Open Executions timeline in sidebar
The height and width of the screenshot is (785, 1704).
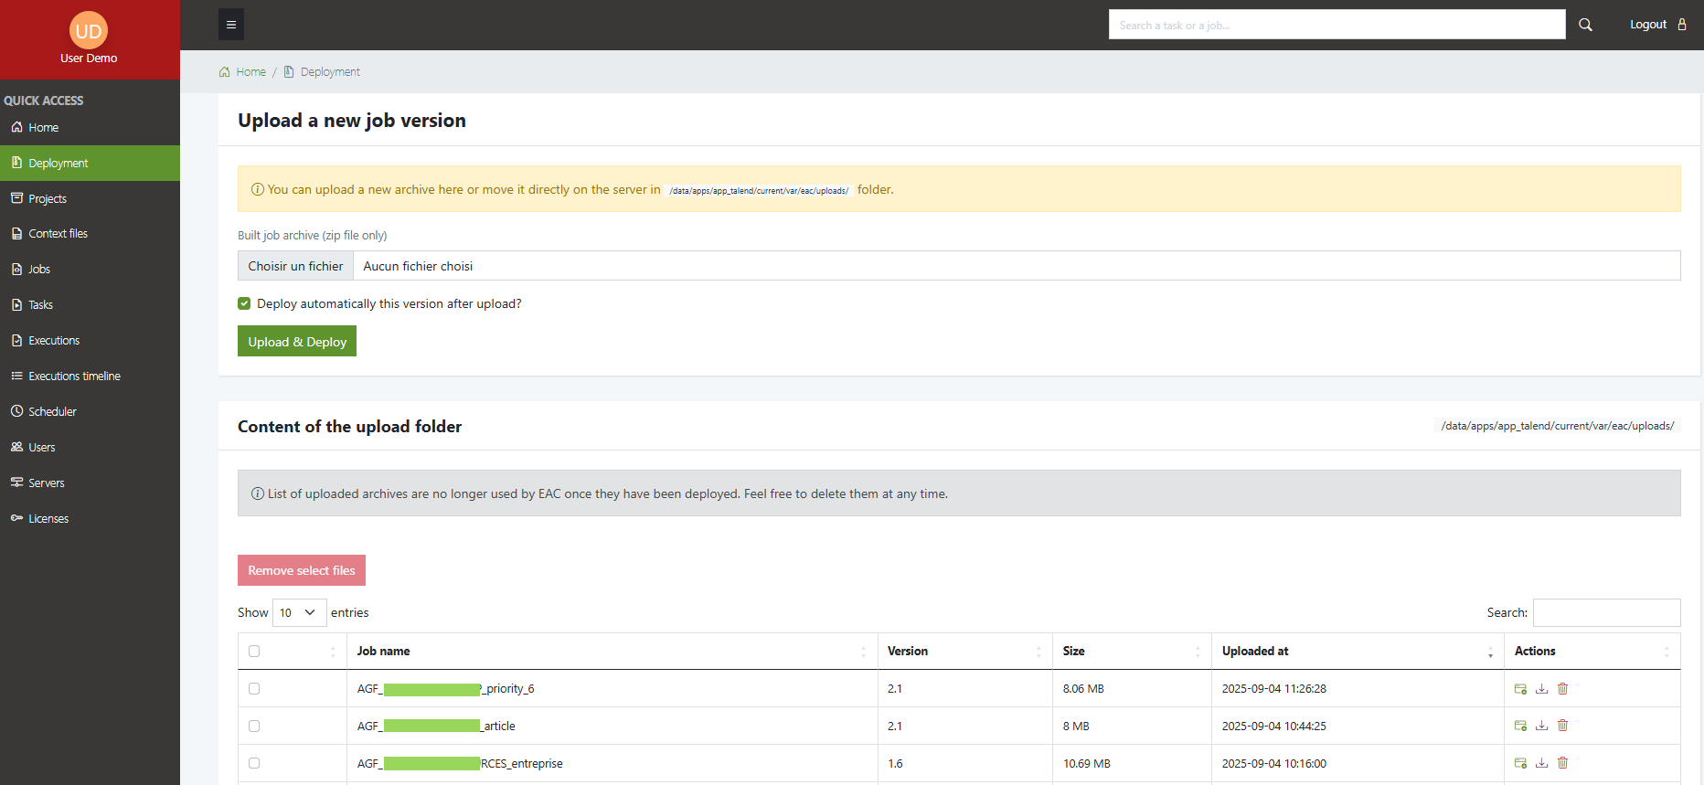click(x=74, y=376)
